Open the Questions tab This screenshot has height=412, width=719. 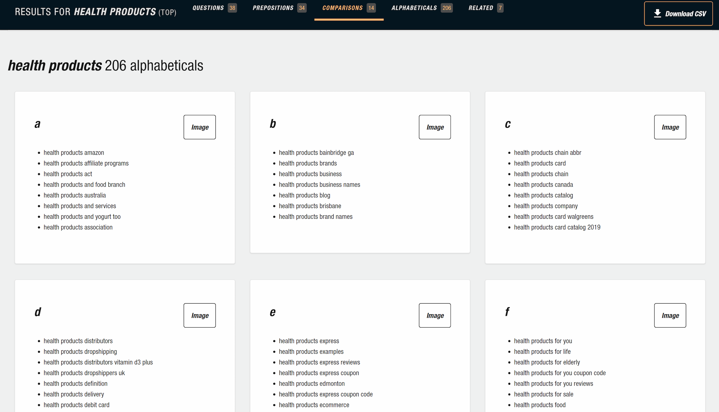[214, 8]
